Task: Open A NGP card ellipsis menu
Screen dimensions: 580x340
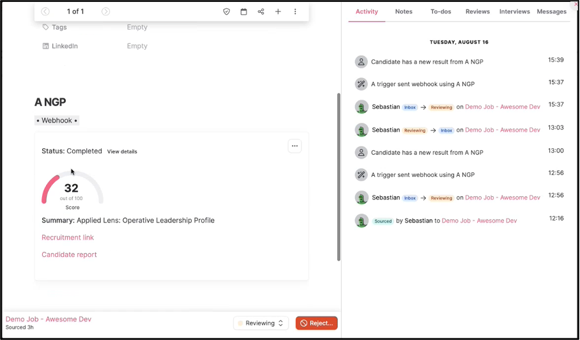Action: coord(294,146)
